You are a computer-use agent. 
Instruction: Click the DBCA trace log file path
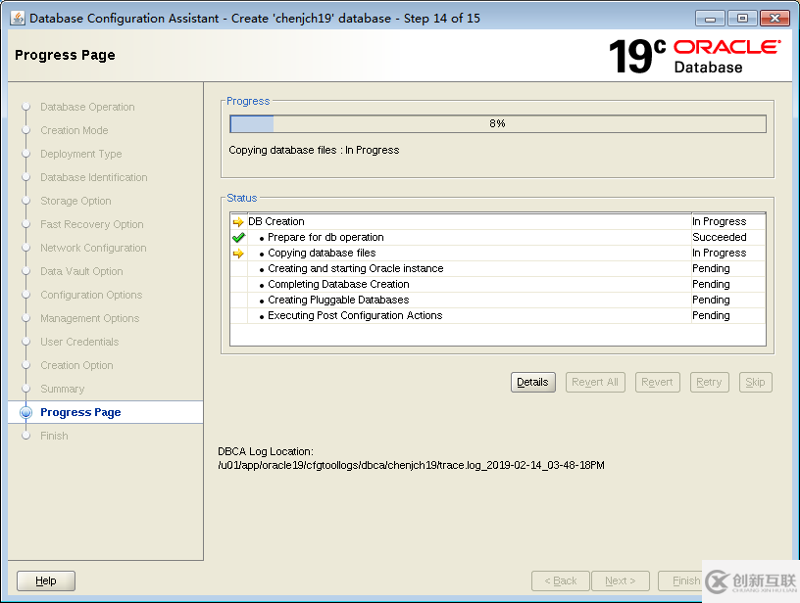click(x=411, y=466)
